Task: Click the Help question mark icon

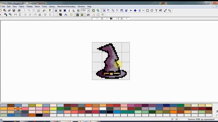Action: [50, 11]
